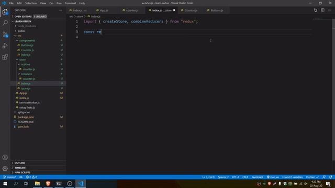The width and height of the screenshot is (335, 188).
Task: Open README.md in the file tree
Action: coord(26,122)
